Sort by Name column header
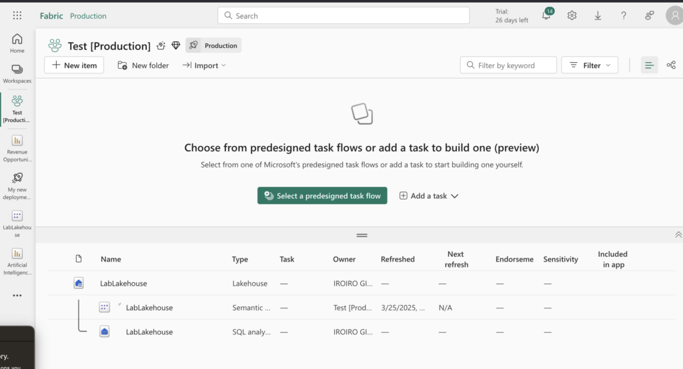 point(111,259)
